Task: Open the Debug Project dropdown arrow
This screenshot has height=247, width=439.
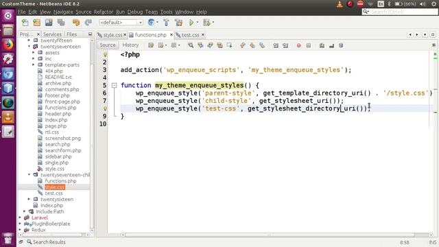Action: [x=213, y=23]
